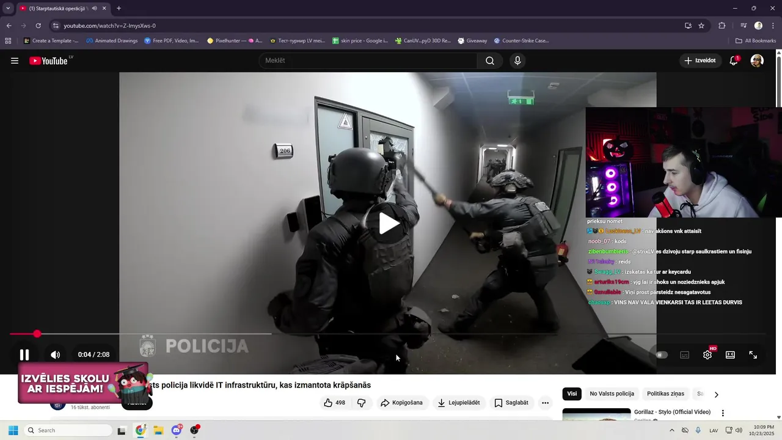The image size is (782, 440).
Task: Select the No Valsts policija chip
Action: point(612,394)
